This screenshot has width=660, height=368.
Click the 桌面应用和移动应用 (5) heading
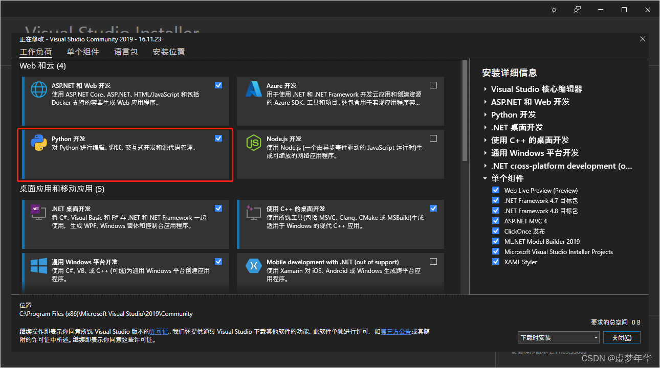62,189
